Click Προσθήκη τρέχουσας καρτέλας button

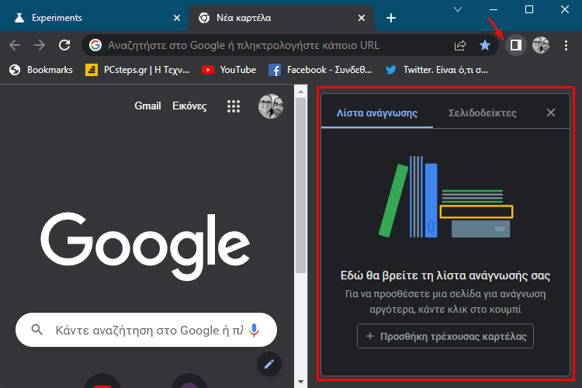coord(445,336)
